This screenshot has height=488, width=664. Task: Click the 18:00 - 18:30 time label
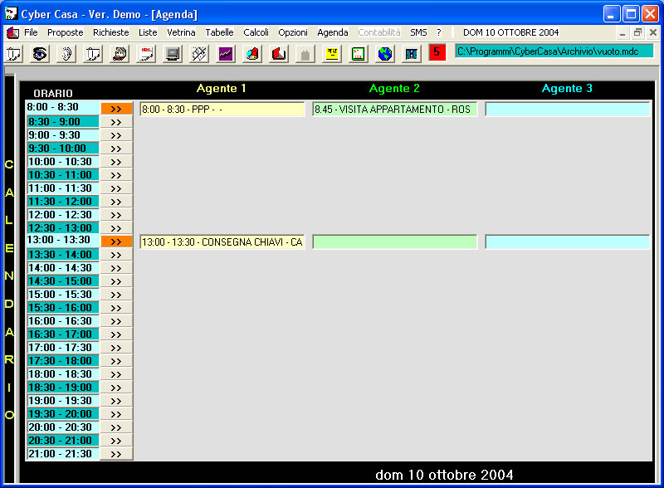coord(63,374)
